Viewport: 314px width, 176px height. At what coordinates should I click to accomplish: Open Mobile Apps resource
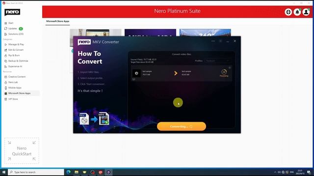click(x=15, y=88)
